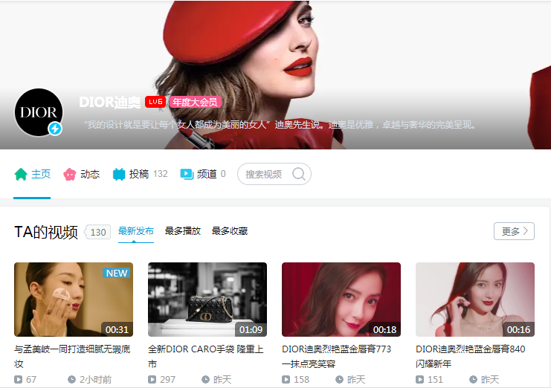The height and width of the screenshot is (388, 551).
Task: Click the 297 play count
Action: click(167, 380)
